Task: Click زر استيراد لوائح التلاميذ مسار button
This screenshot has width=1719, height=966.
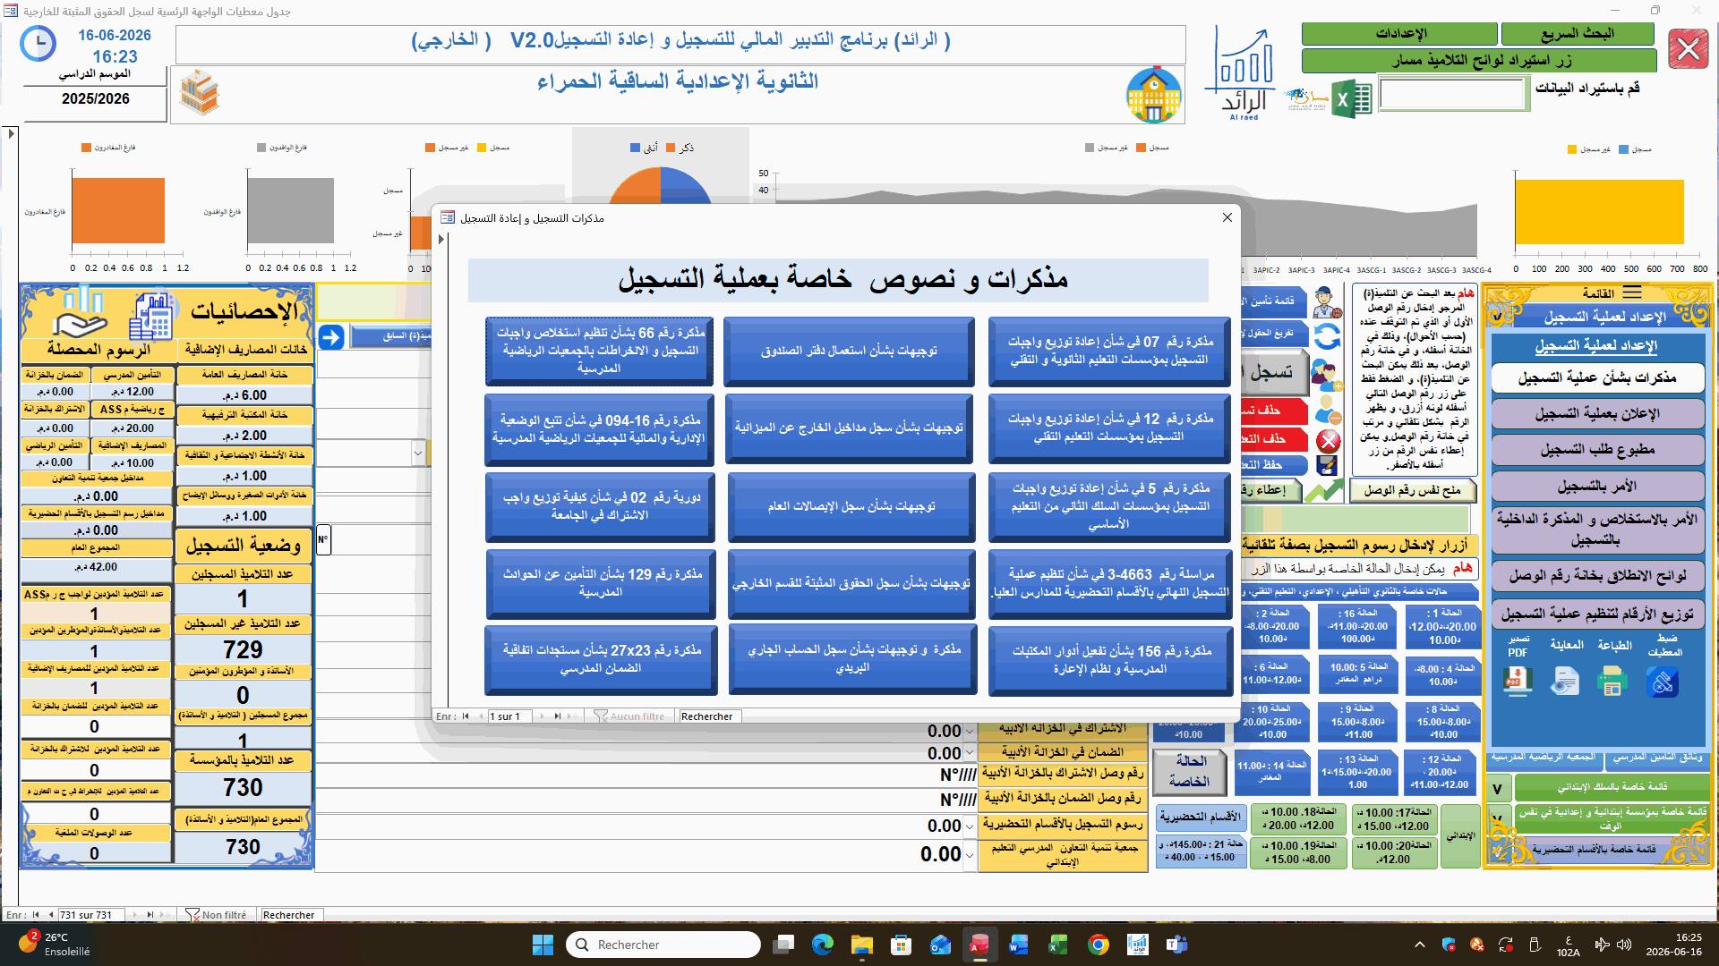Action: [1479, 60]
